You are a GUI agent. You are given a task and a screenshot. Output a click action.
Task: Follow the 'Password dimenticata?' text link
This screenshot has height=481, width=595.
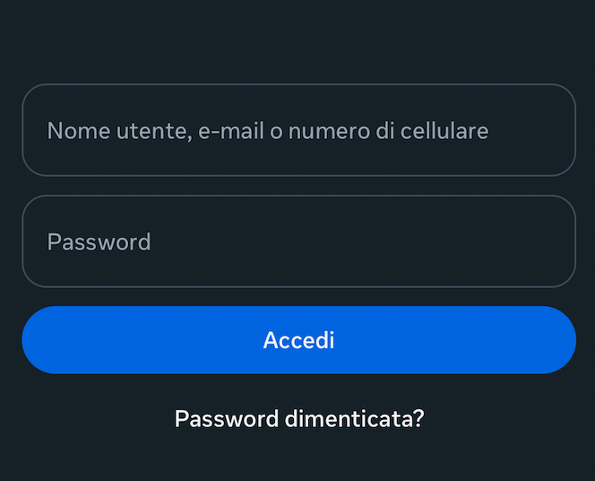[299, 419]
